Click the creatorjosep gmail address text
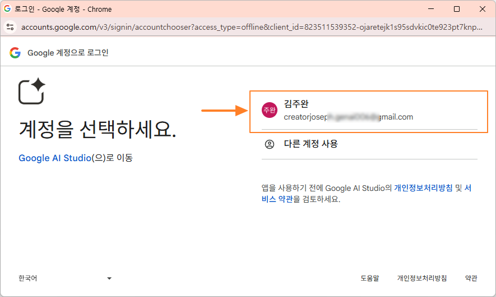 (x=348, y=117)
